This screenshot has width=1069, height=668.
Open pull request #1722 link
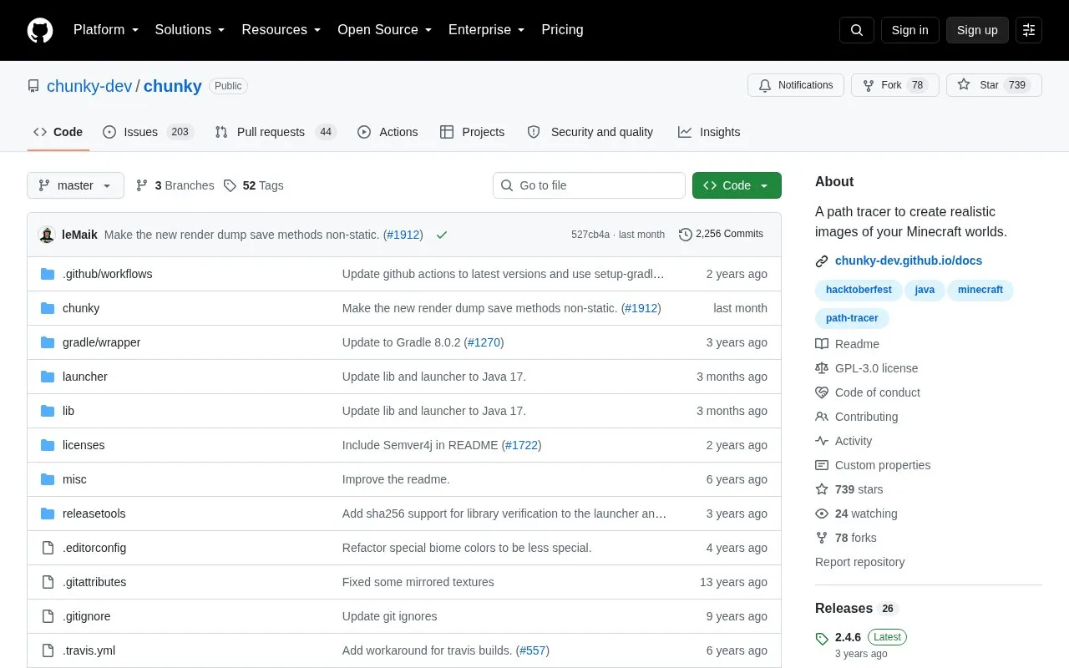coord(522,445)
